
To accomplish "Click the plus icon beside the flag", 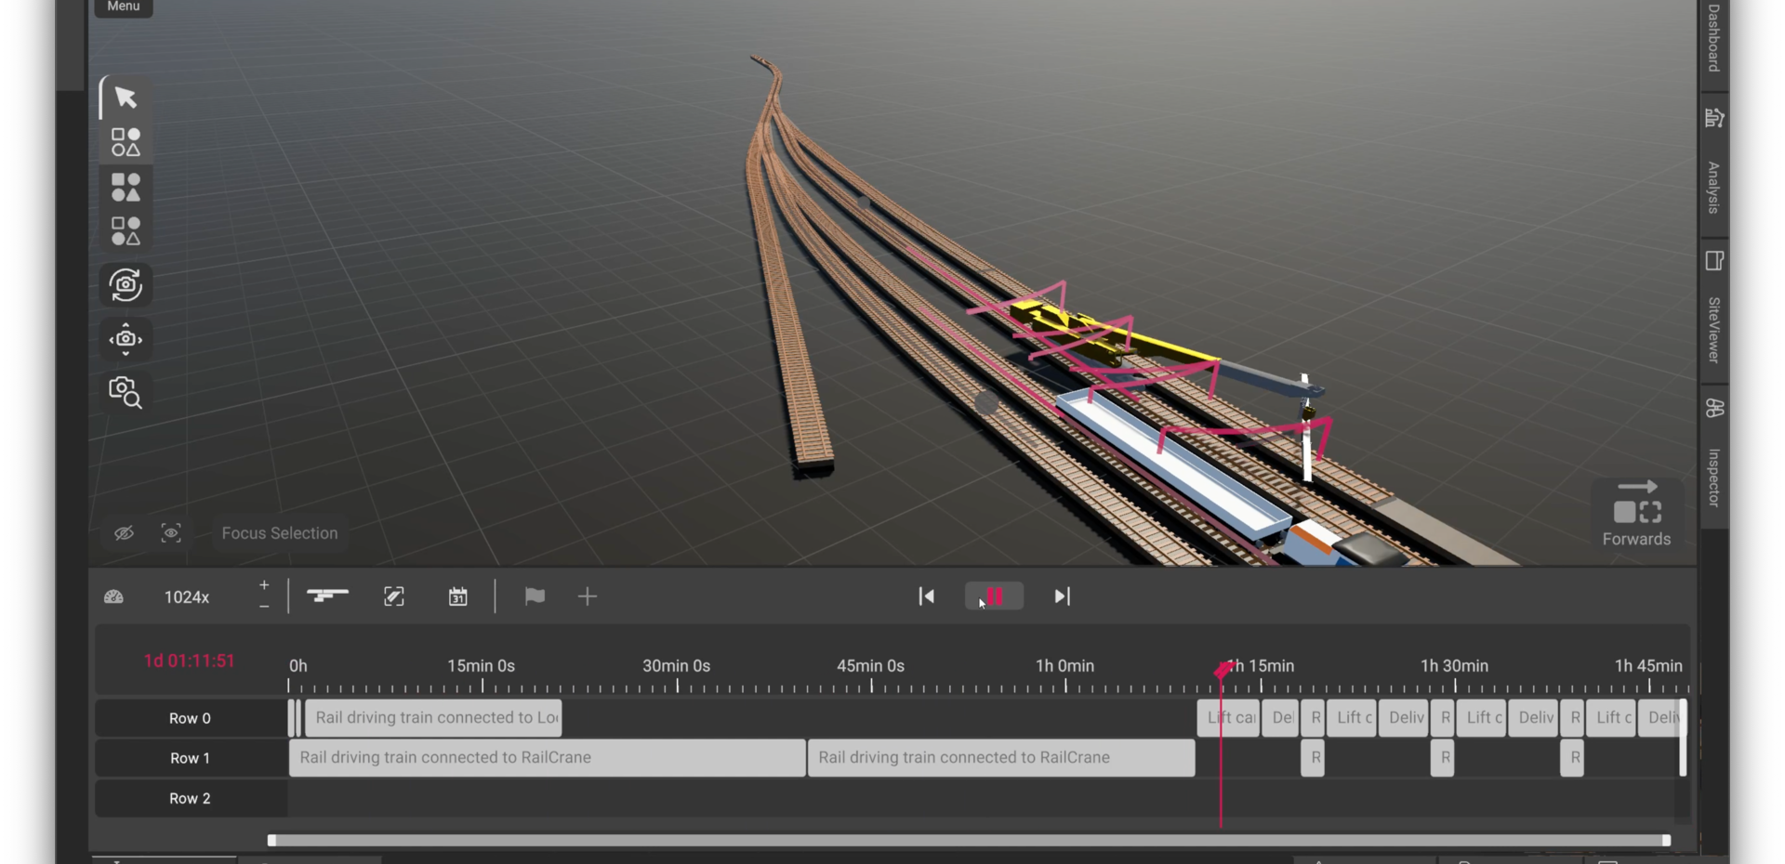I will (x=588, y=596).
